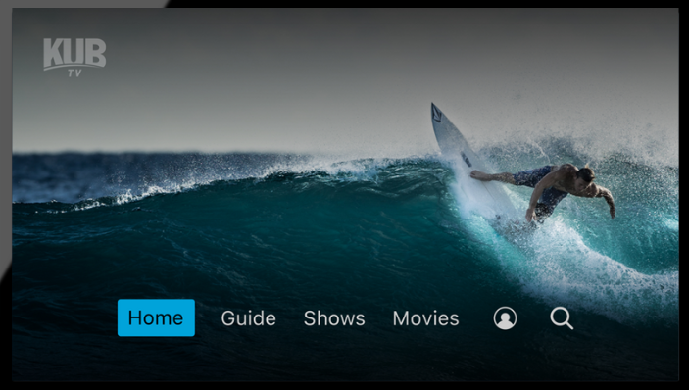Image resolution: width=689 pixels, height=390 pixels.
Task: Click the small TV text under KUB
Action: (74, 73)
